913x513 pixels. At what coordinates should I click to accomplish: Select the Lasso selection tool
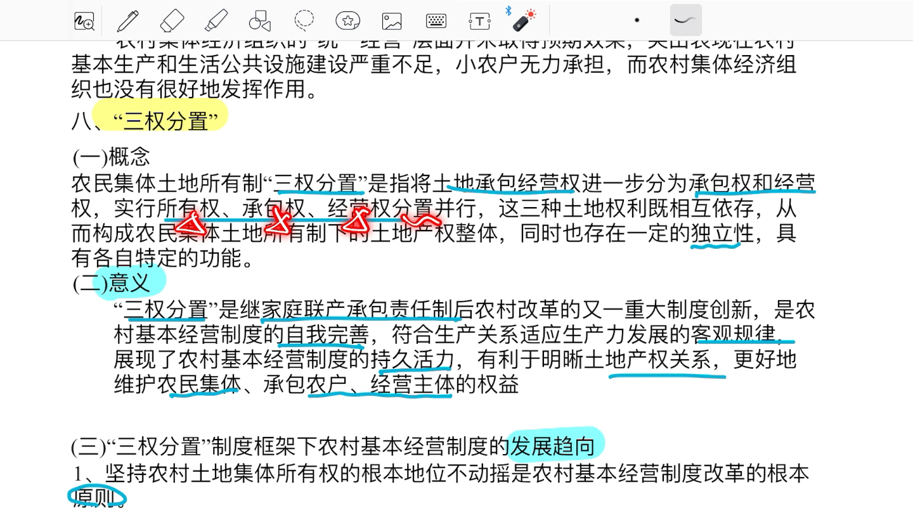point(304,21)
